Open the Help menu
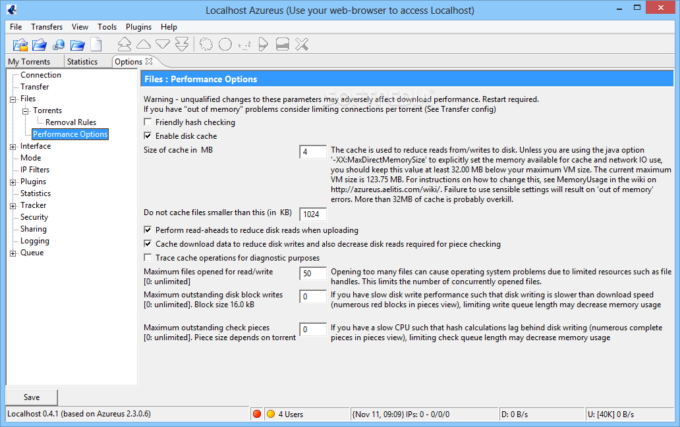This screenshot has height=427, width=680. (169, 27)
